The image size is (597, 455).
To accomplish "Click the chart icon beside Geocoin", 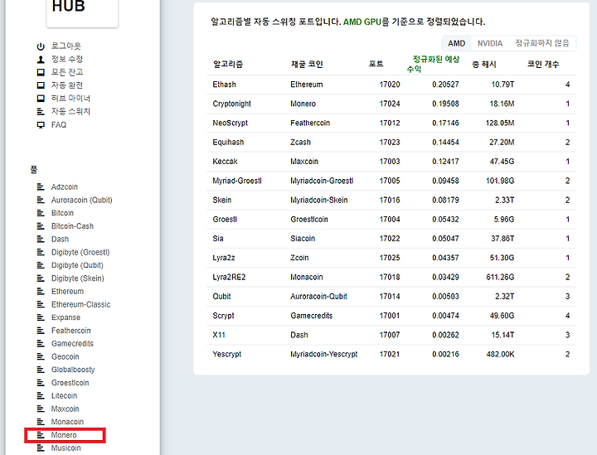I will tap(41, 356).
